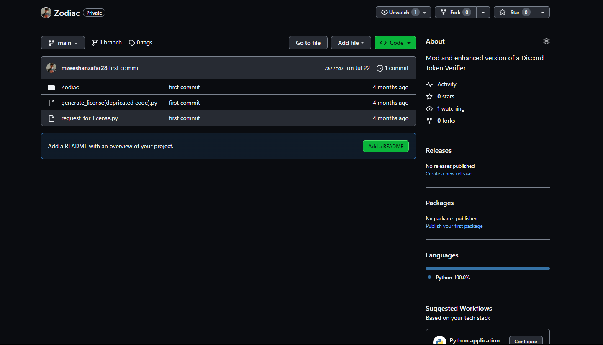Click the Go to file button
Image resolution: width=603 pixels, height=345 pixels.
(308, 43)
